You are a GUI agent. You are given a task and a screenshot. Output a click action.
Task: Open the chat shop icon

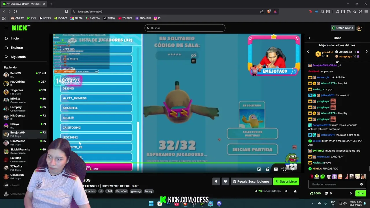(x=327, y=194)
